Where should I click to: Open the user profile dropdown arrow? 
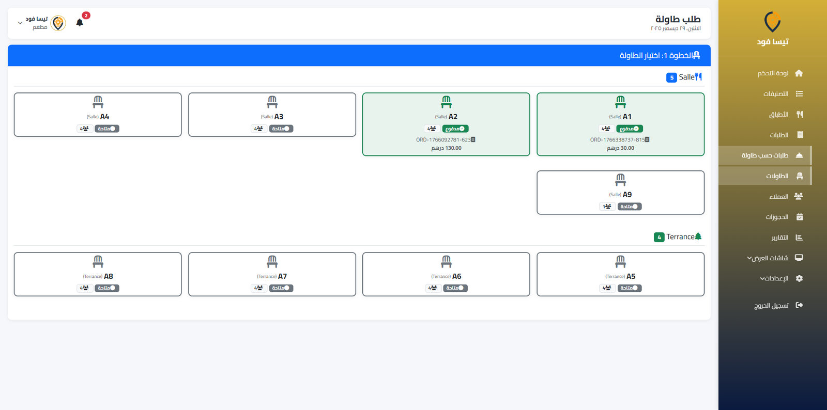point(20,23)
